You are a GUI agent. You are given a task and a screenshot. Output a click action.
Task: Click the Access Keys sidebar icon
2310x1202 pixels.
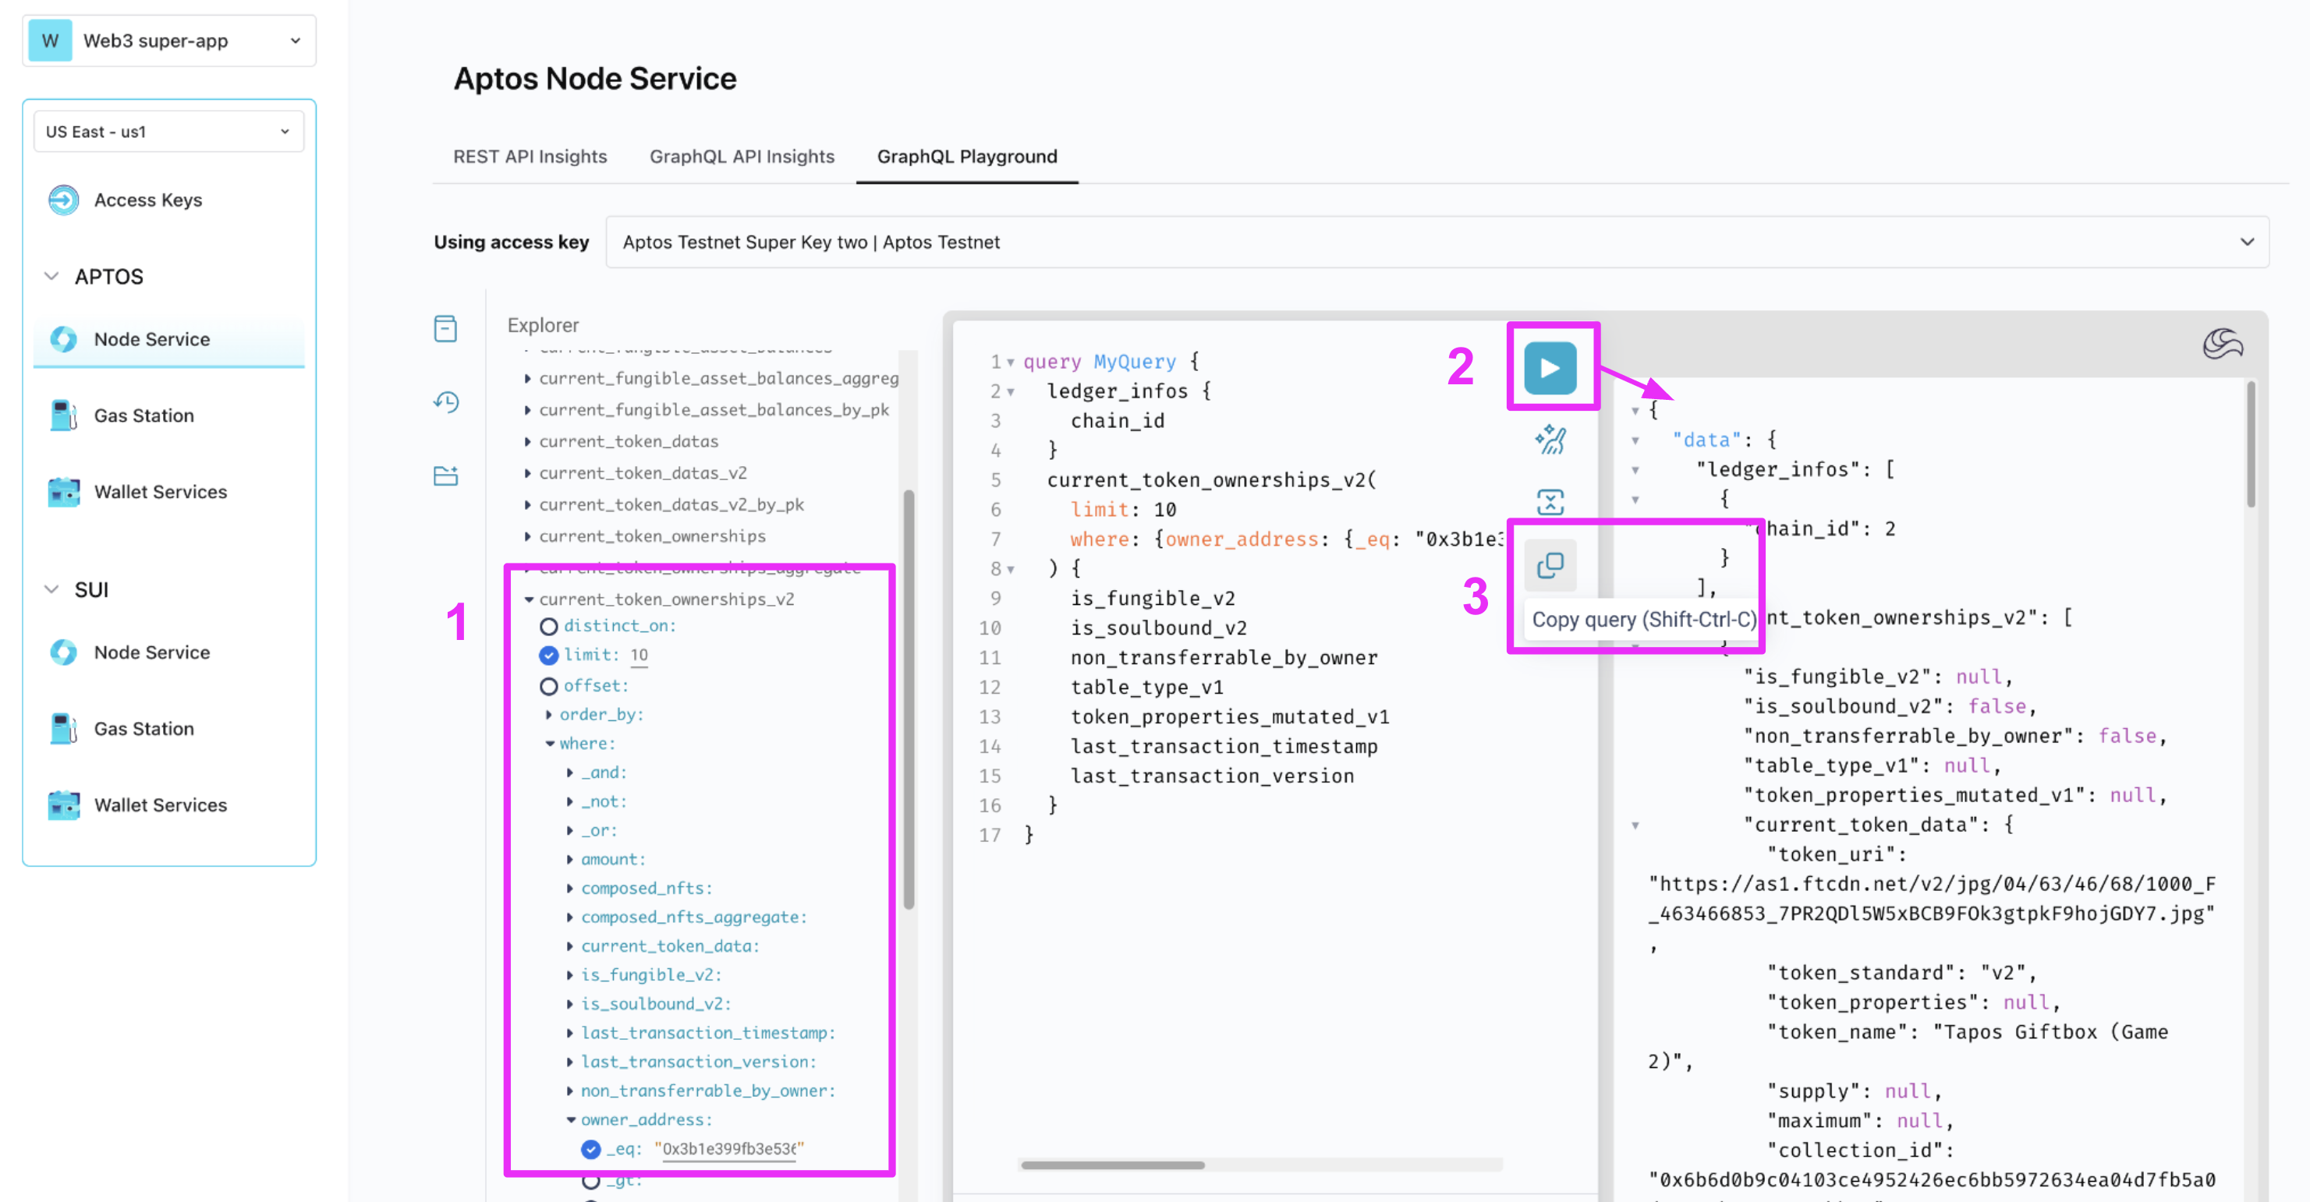[64, 200]
